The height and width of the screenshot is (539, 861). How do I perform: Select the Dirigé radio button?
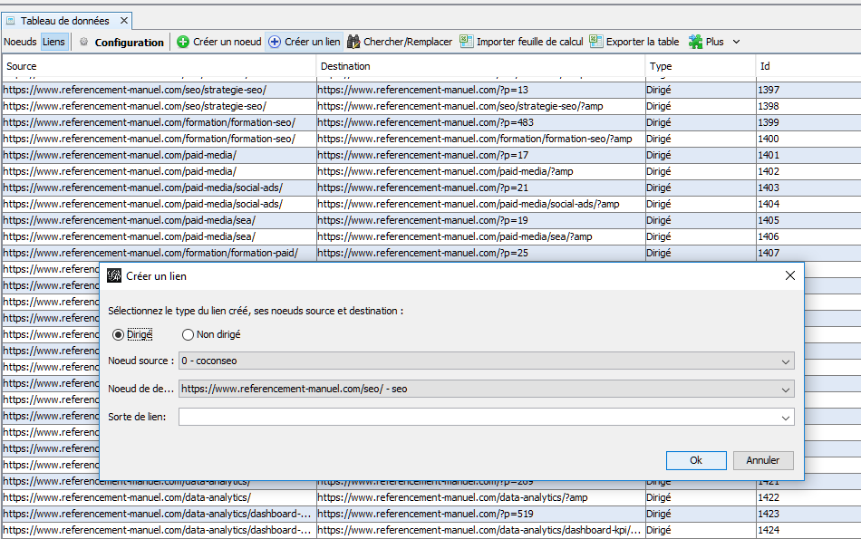(118, 334)
